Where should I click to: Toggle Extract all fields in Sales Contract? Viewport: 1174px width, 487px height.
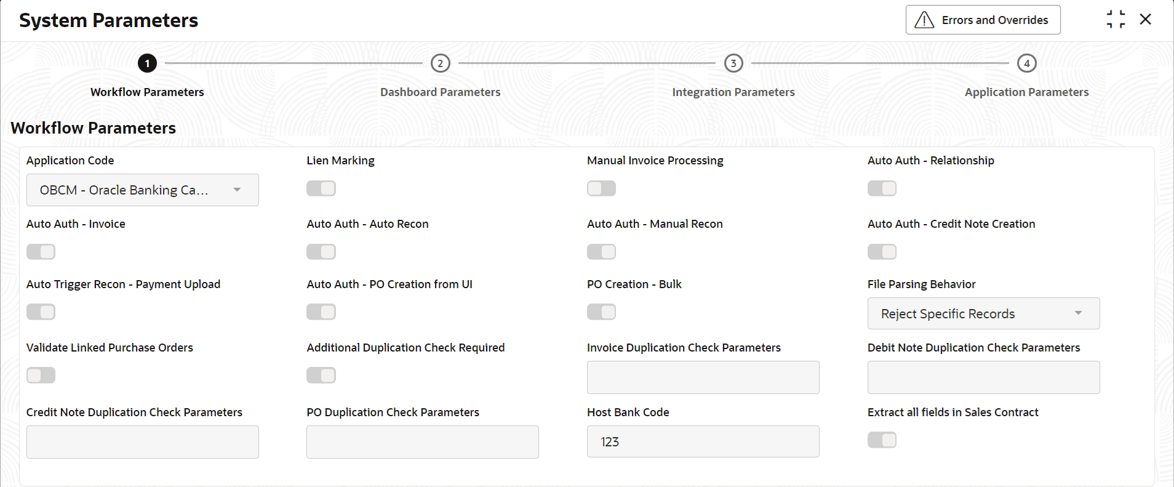coord(882,440)
